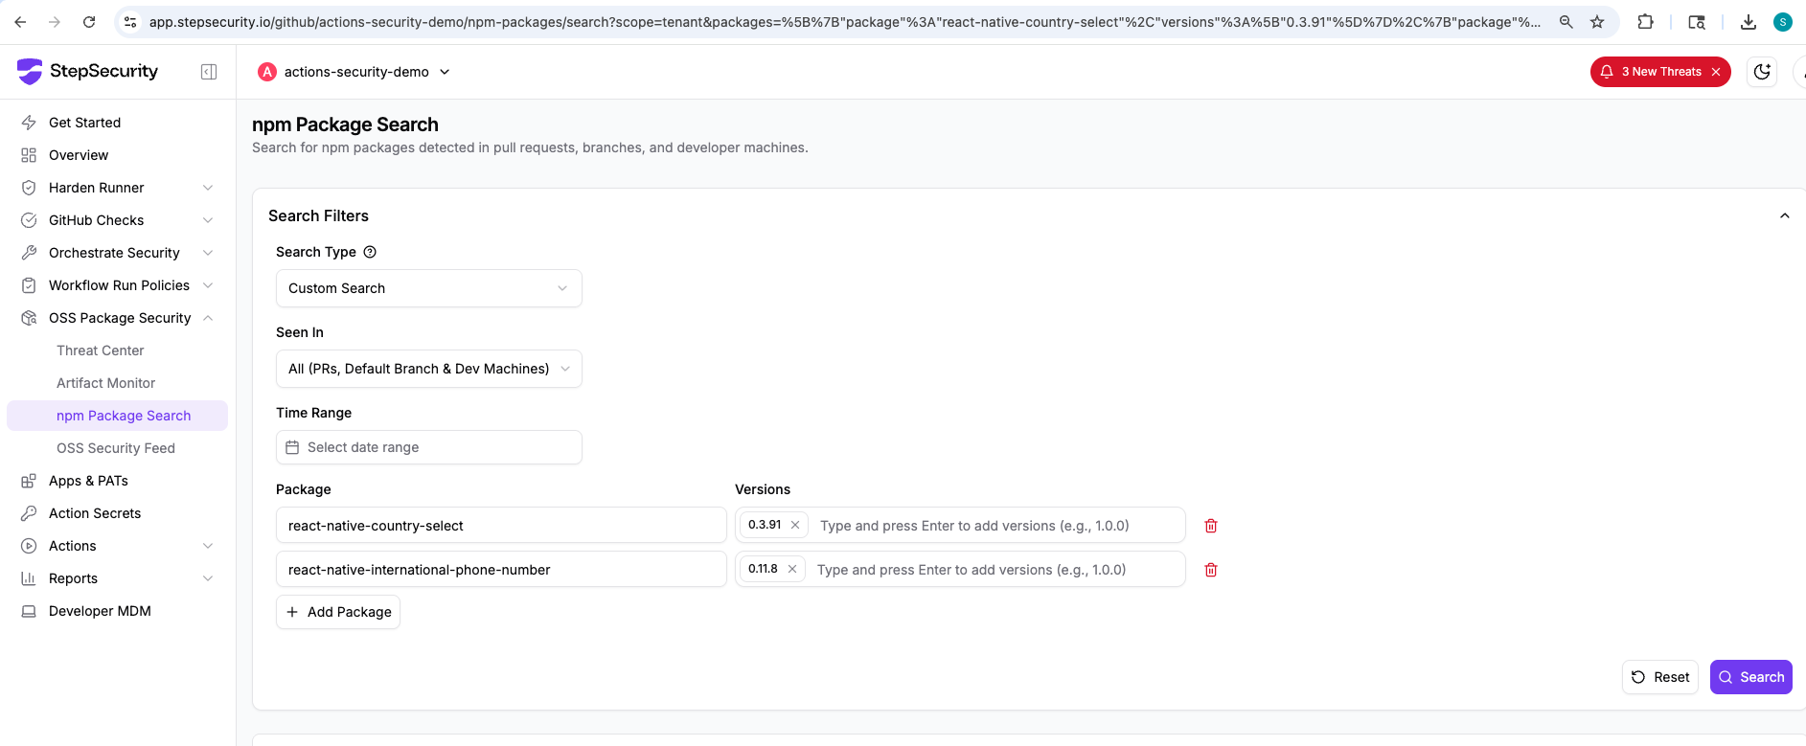Click the StepSecurity logo
This screenshot has height=746, width=1806.
point(87,71)
